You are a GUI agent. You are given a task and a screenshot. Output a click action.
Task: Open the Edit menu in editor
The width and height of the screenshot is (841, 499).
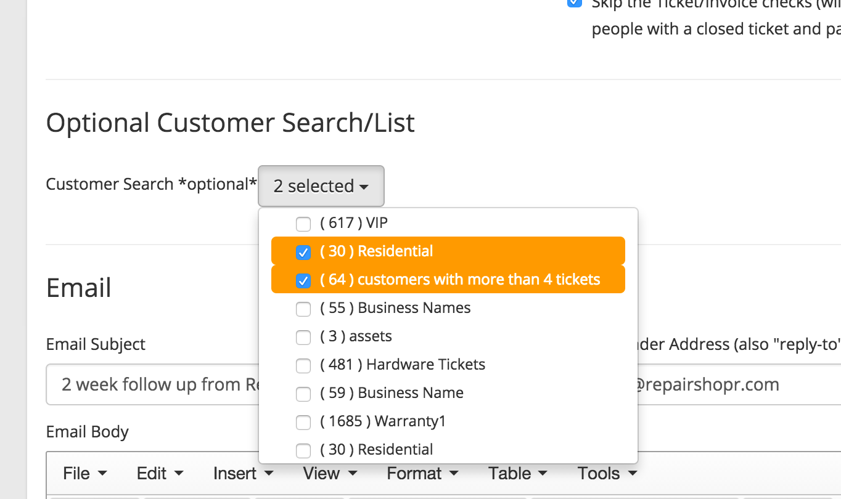[x=160, y=473]
